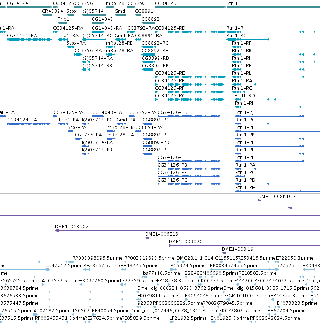Select the CG3756 gene label
This screenshot has width=320, height=324.
point(83,3)
